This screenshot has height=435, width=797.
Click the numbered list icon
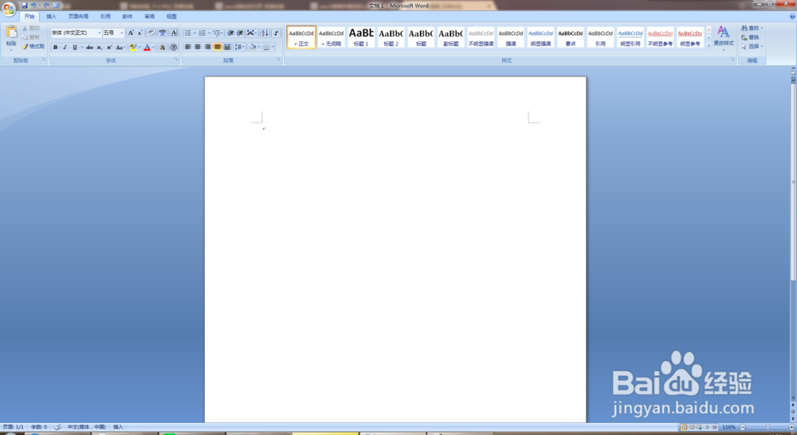(x=202, y=33)
